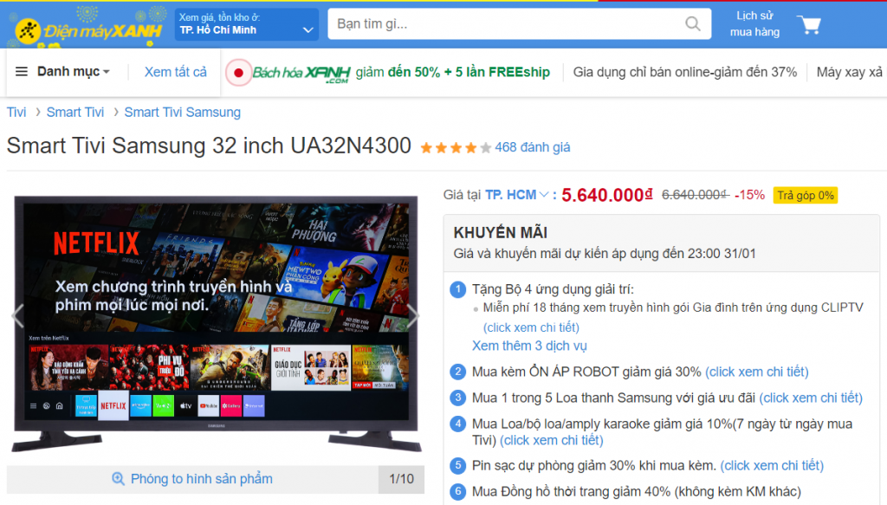
Task: Expand the Danh mục menu
Action: coord(73,72)
